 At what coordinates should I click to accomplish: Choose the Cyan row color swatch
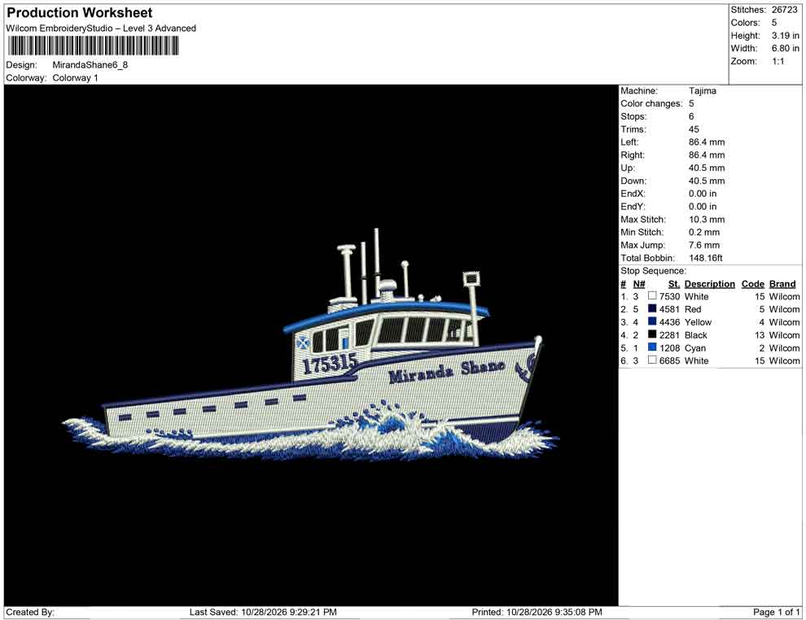652,347
